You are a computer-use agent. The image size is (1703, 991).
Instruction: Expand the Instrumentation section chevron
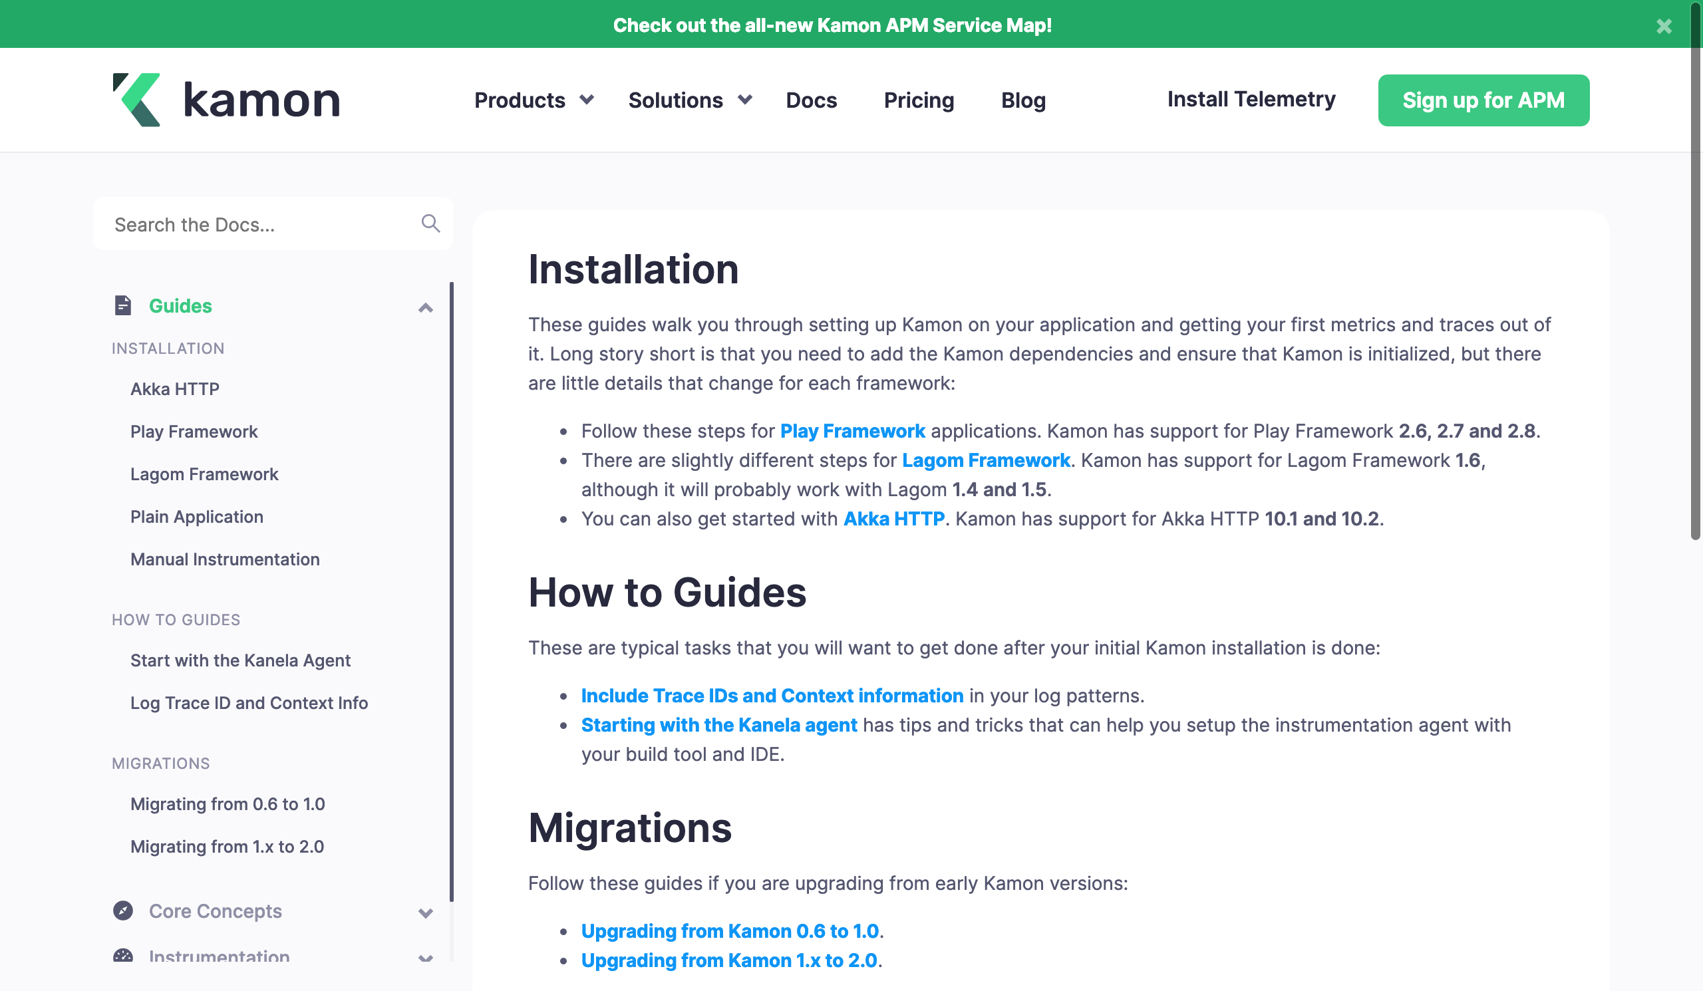[x=425, y=957]
